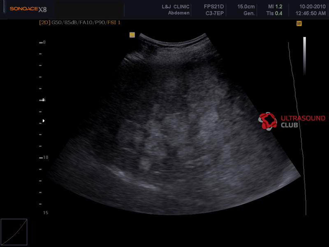Click the "Gen." frequency label
Screen dimensions: 329x247
click(x=249, y=14)
